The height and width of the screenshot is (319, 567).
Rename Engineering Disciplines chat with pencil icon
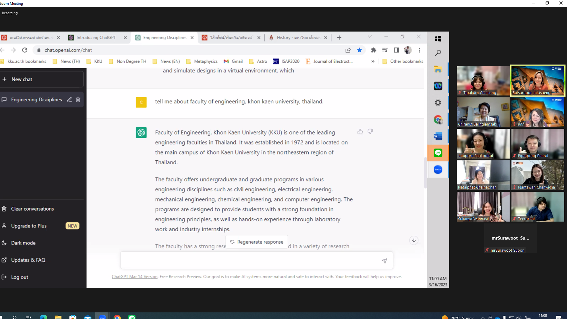pos(69,100)
